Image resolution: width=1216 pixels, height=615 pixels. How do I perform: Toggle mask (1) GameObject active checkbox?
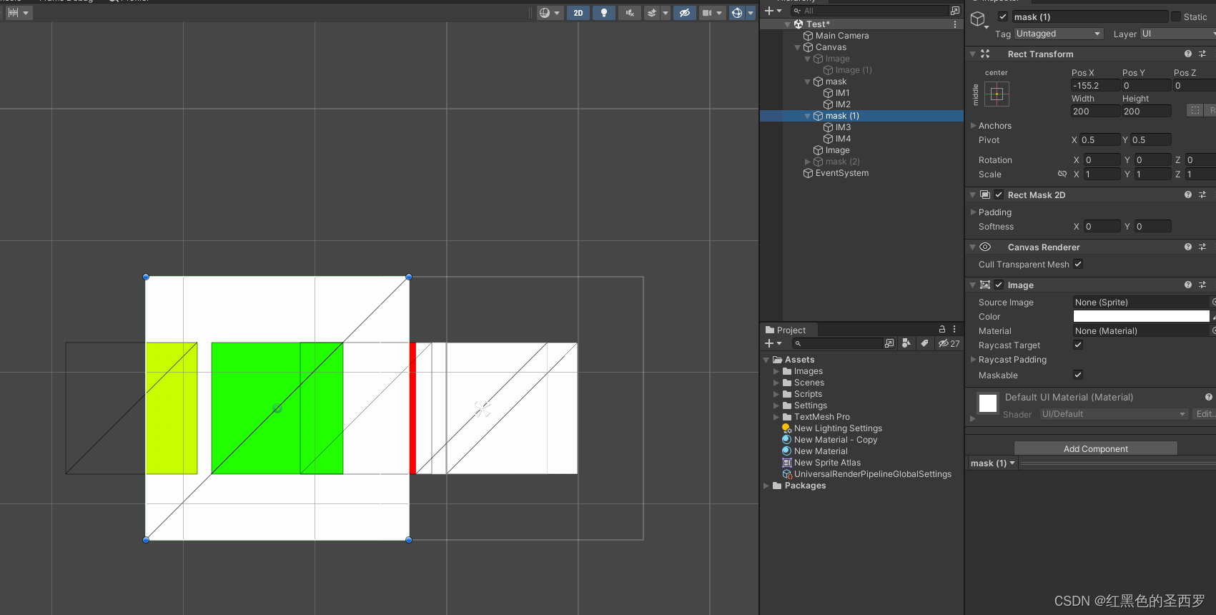(1003, 16)
